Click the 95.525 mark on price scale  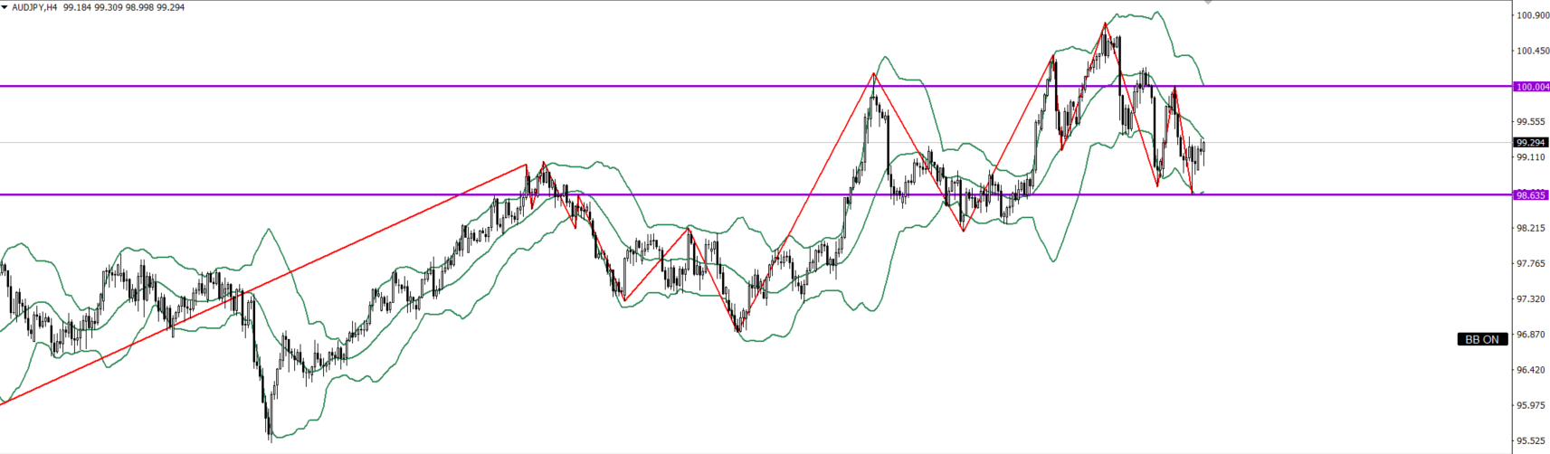[1531, 440]
